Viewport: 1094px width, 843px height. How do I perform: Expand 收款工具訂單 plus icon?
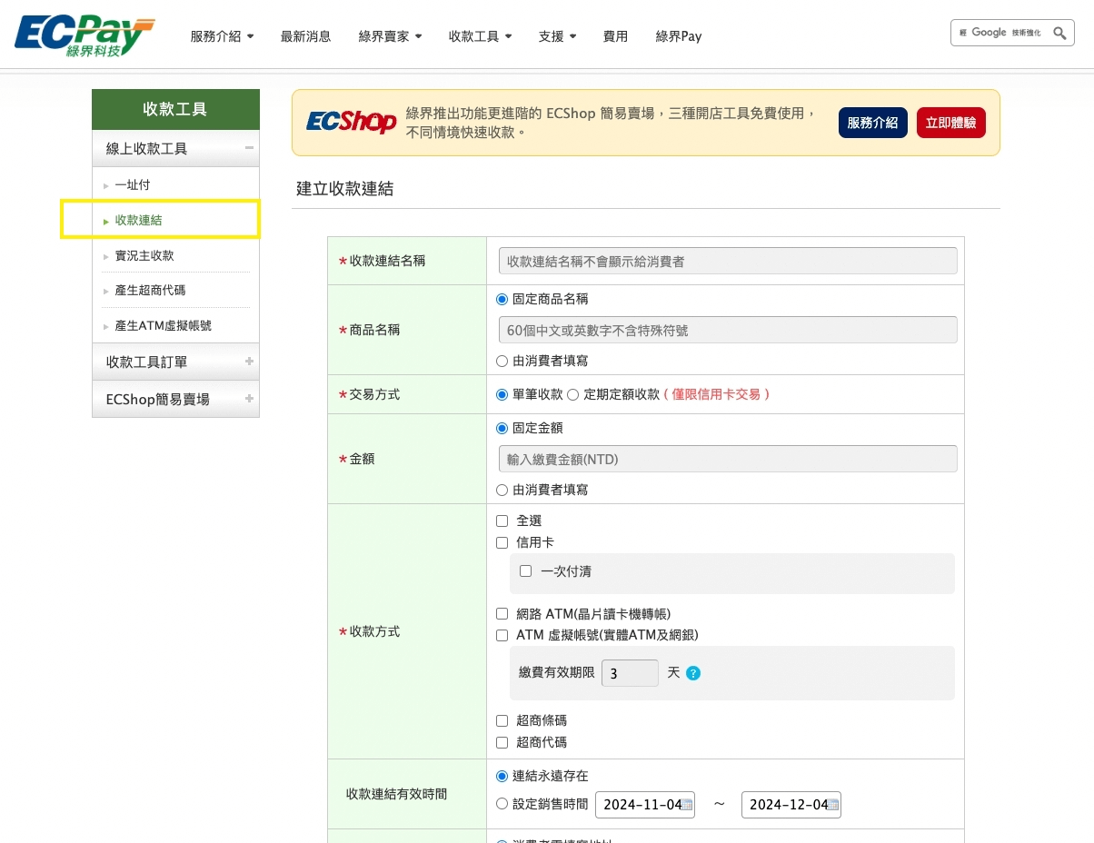pyautogui.click(x=249, y=362)
